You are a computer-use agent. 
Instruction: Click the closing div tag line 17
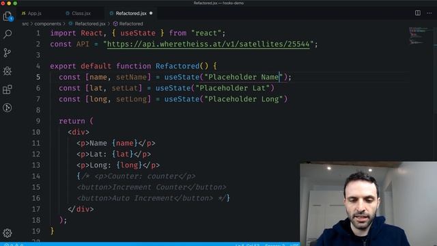pyautogui.click(x=81, y=209)
